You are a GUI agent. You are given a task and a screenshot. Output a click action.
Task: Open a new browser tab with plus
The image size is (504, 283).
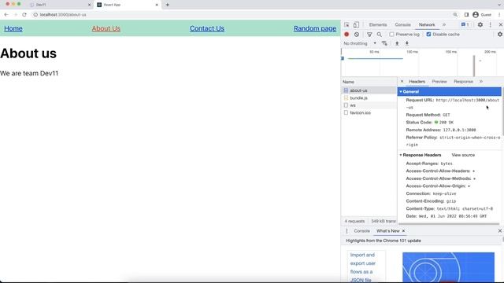pos(168,5)
